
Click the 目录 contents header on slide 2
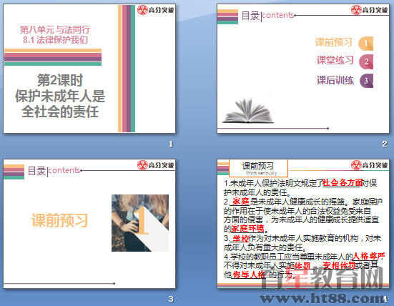(267, 16)
